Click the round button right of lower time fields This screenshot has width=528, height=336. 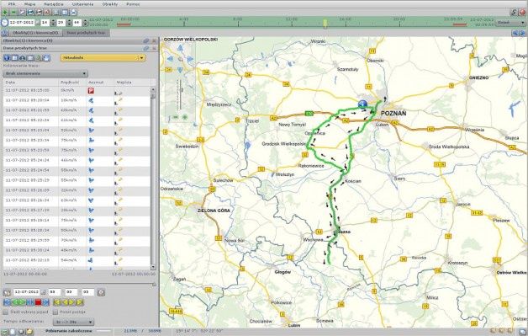click(x=101, y=292)
